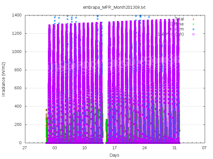Click the 600 y-axis tick label
Viewport: 213px width, 159px height.
click(18, 88)
